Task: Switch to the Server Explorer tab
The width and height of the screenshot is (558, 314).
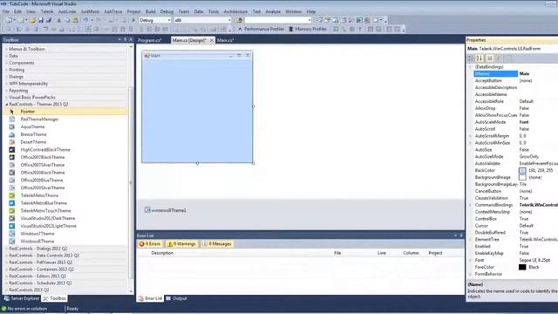Action: [x=22, y=298]
